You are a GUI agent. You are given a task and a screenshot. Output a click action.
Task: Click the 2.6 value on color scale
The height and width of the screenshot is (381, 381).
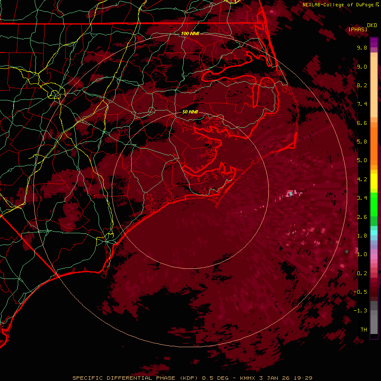[362, 217]
